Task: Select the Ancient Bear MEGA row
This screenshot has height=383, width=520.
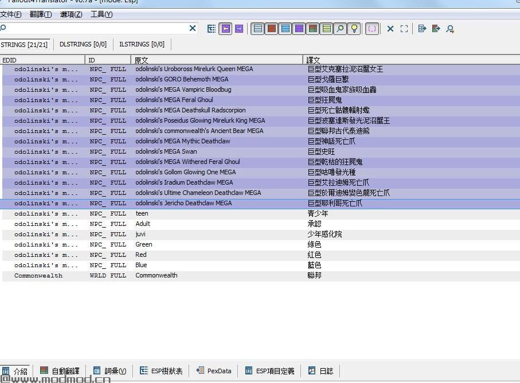Action: (x=261, y=131)
